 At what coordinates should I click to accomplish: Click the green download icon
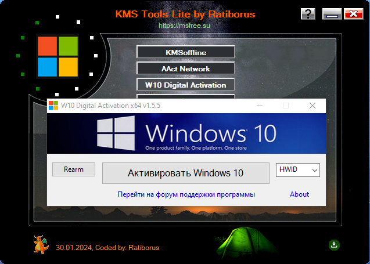click(334, 245)
